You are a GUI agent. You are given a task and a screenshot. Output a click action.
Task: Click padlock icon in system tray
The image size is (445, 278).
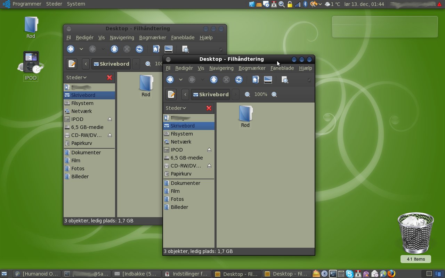[290, 4]
